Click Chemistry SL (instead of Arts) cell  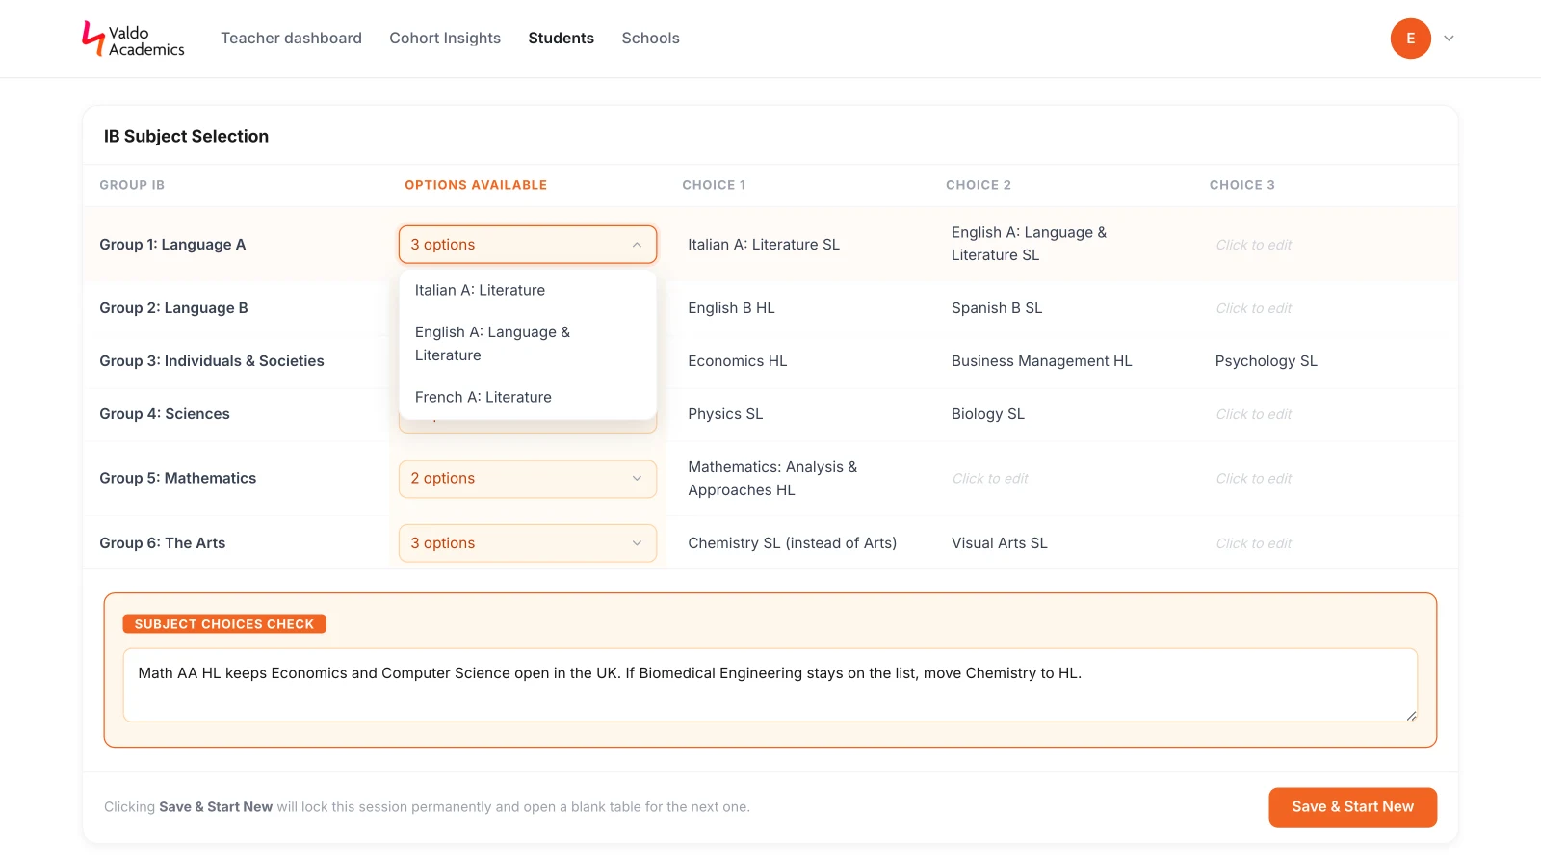click(793, 543)
